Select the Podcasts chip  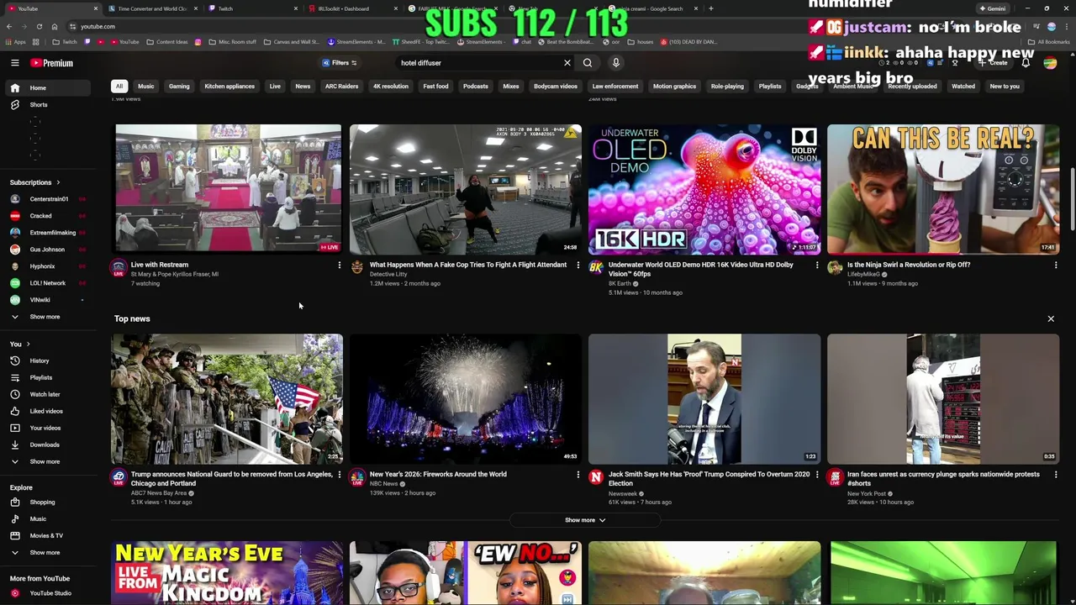click(x=475, y=86)
